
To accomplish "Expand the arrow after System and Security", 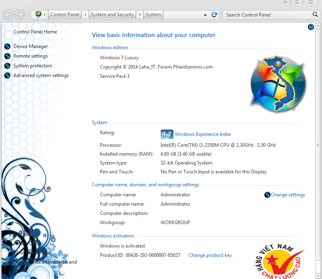I will [x=140, y=15].
